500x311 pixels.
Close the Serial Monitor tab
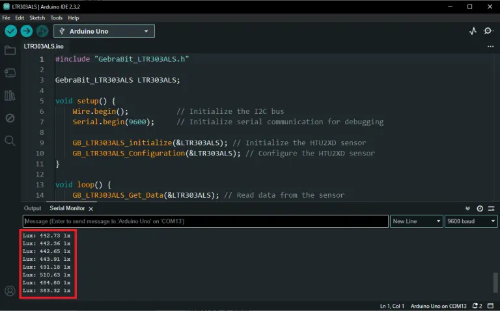point(91,209)
